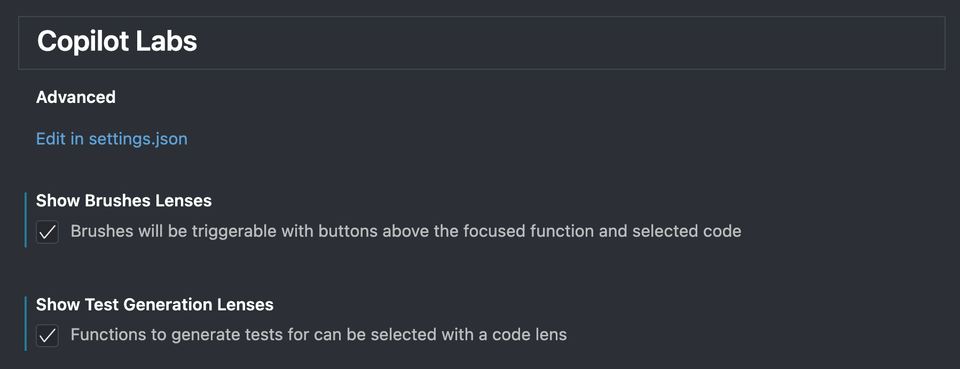Click the modified indicator bar beside Show Brushes Lenses

(x=25, y=220)
